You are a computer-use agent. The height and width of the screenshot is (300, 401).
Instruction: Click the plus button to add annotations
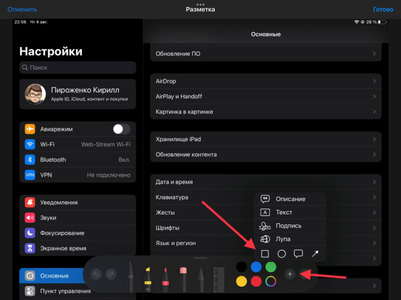point(290,275)
